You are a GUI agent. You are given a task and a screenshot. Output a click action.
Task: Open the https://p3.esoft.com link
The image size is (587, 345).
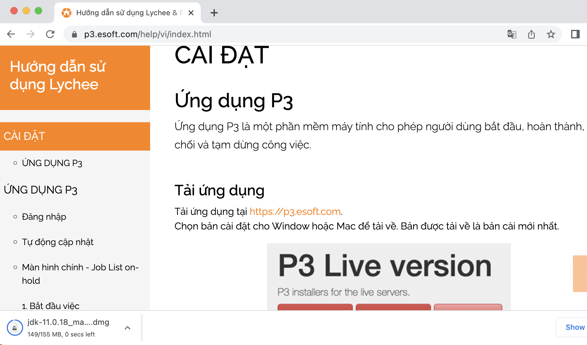295,212
